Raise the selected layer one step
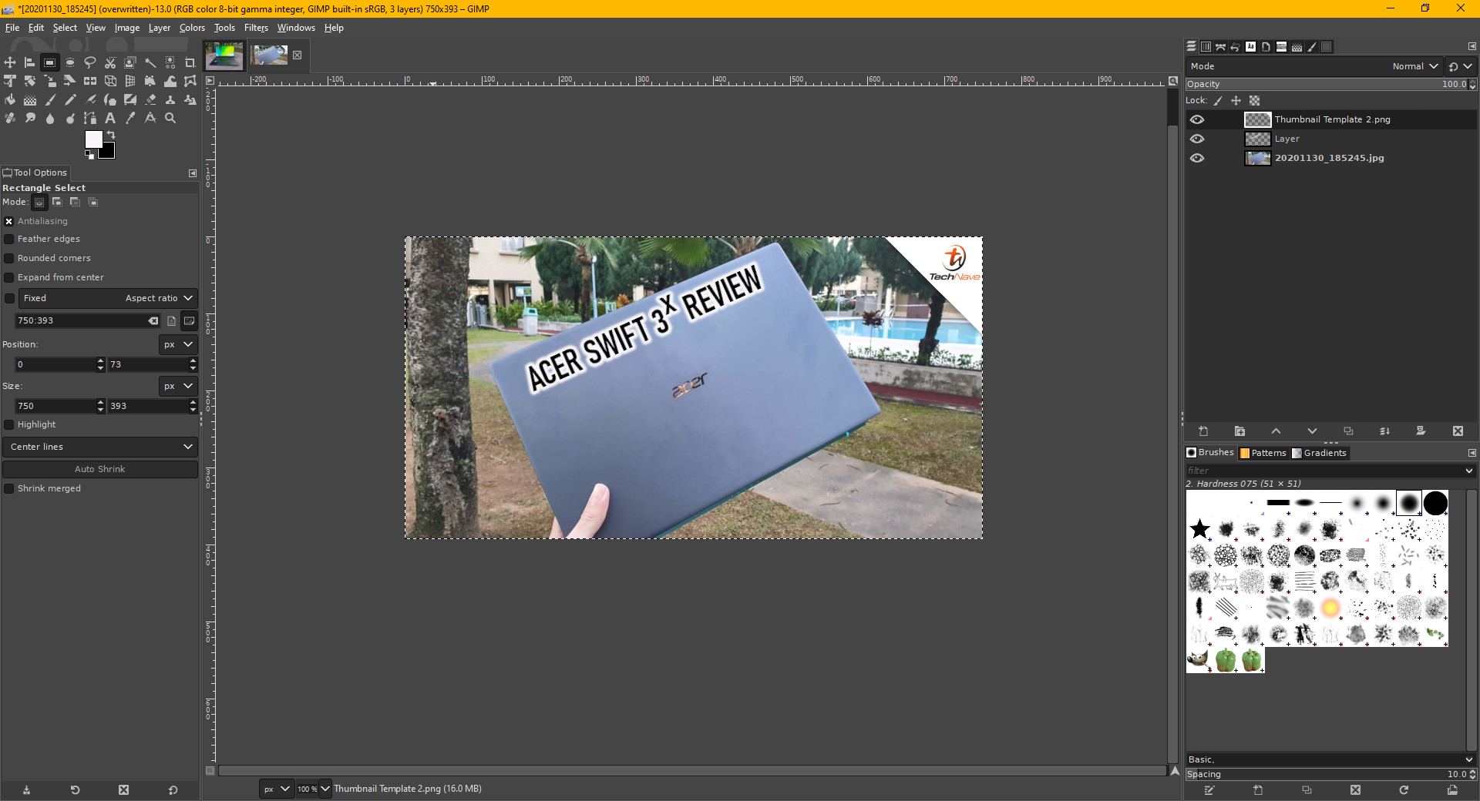 click(x=1276, y=431)
